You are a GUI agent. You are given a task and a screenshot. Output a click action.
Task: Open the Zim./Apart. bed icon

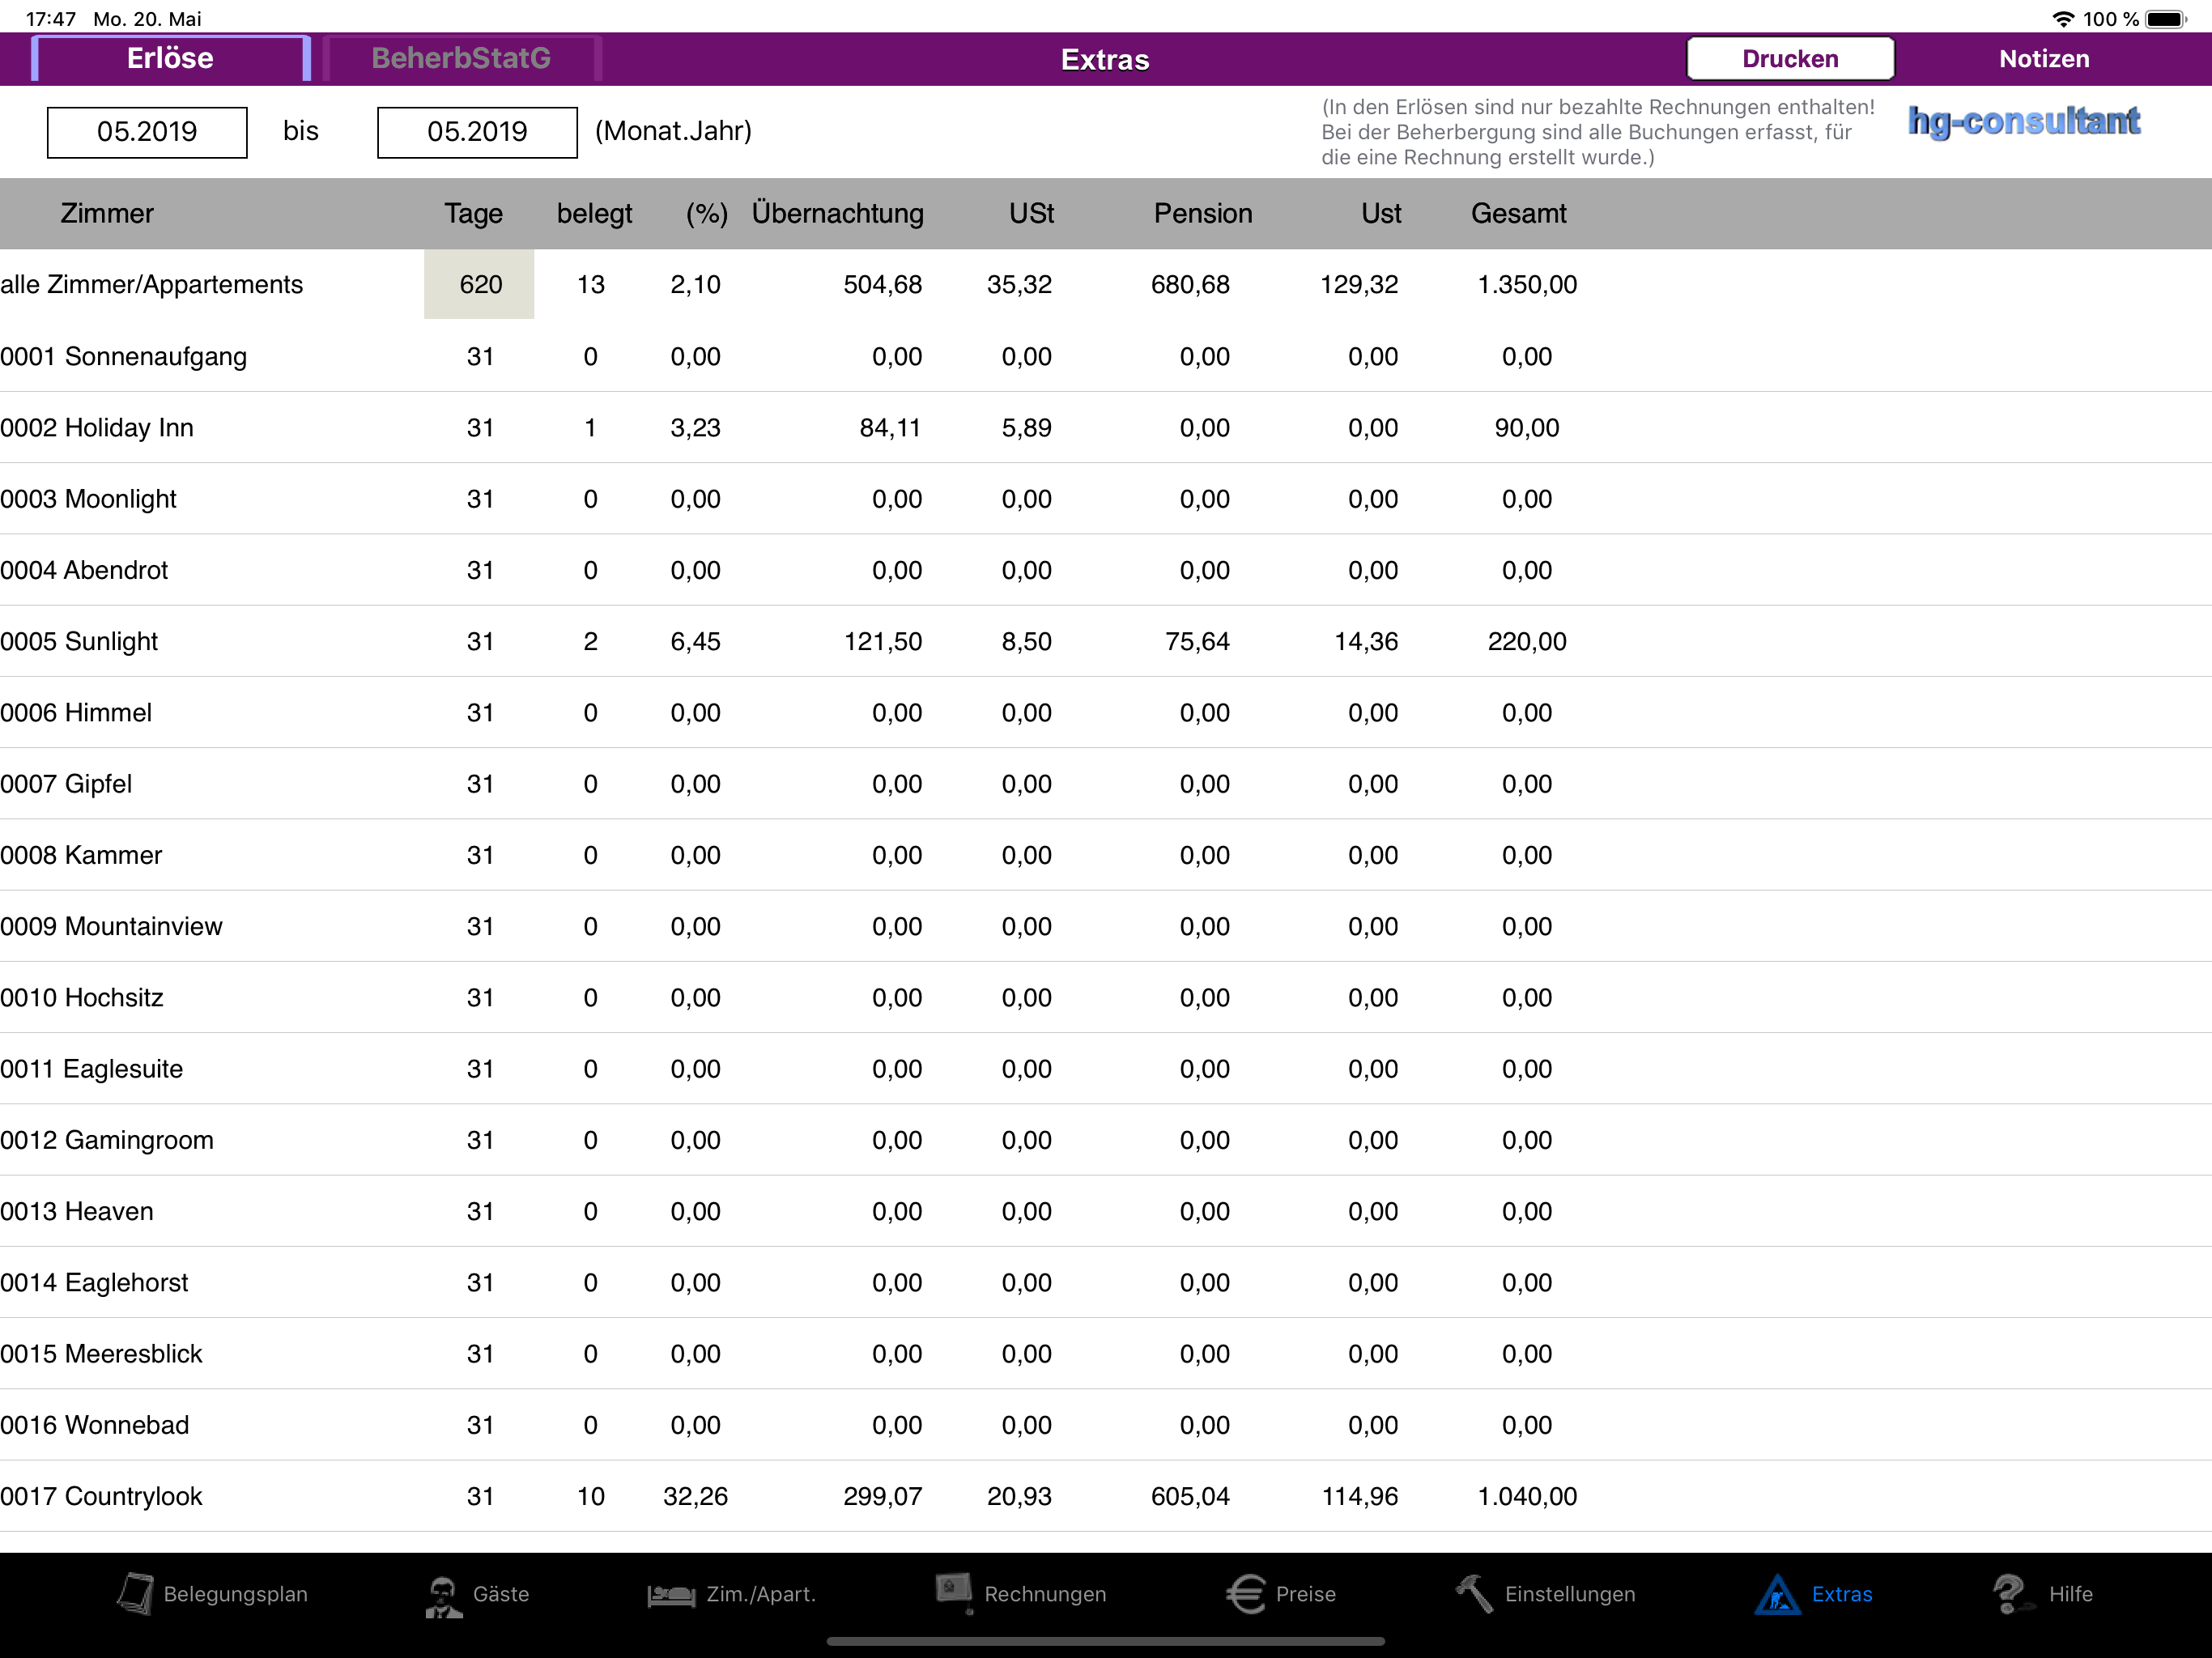coord(671,1595)
